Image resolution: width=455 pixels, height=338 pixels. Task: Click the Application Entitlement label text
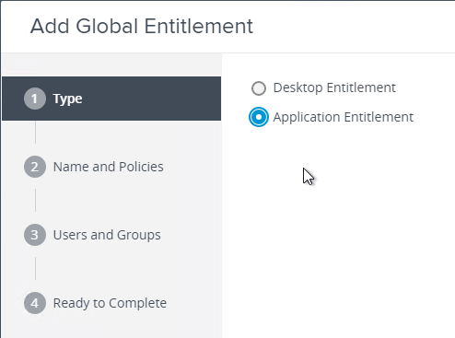tap(344, 117)
